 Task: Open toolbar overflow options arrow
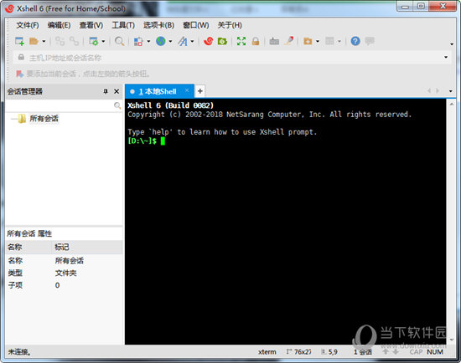tap(452, 44)
